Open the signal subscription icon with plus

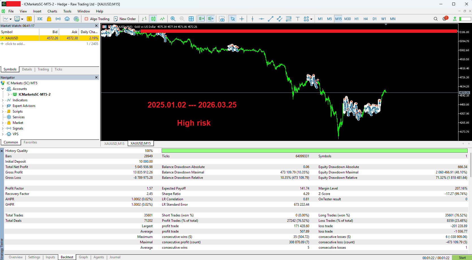pos(76,19)
